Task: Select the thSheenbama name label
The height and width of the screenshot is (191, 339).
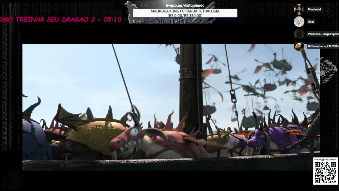Action: pos(323,46)
